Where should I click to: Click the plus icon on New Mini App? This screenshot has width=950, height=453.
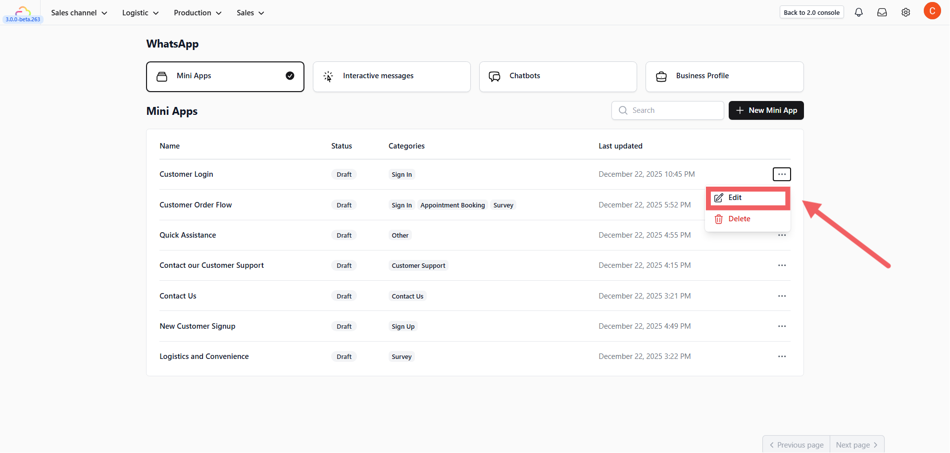pos(740,110)
